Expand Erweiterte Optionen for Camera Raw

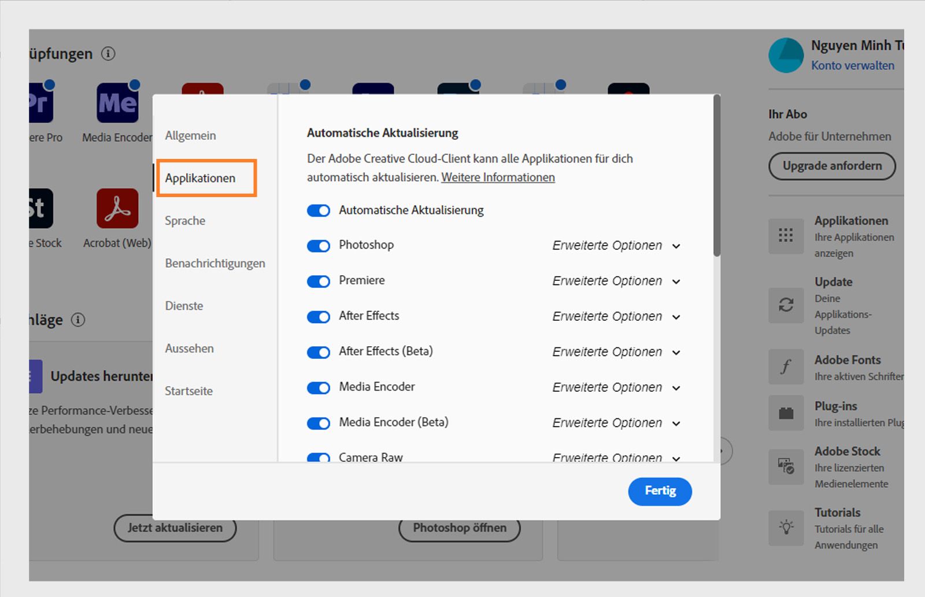tap(616, 457)
